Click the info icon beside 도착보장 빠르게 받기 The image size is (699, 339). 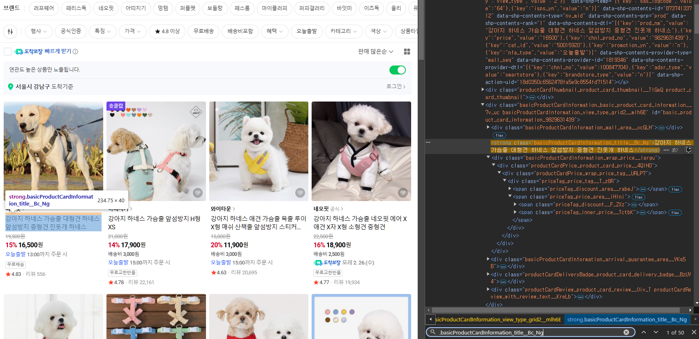coord(75,52)
